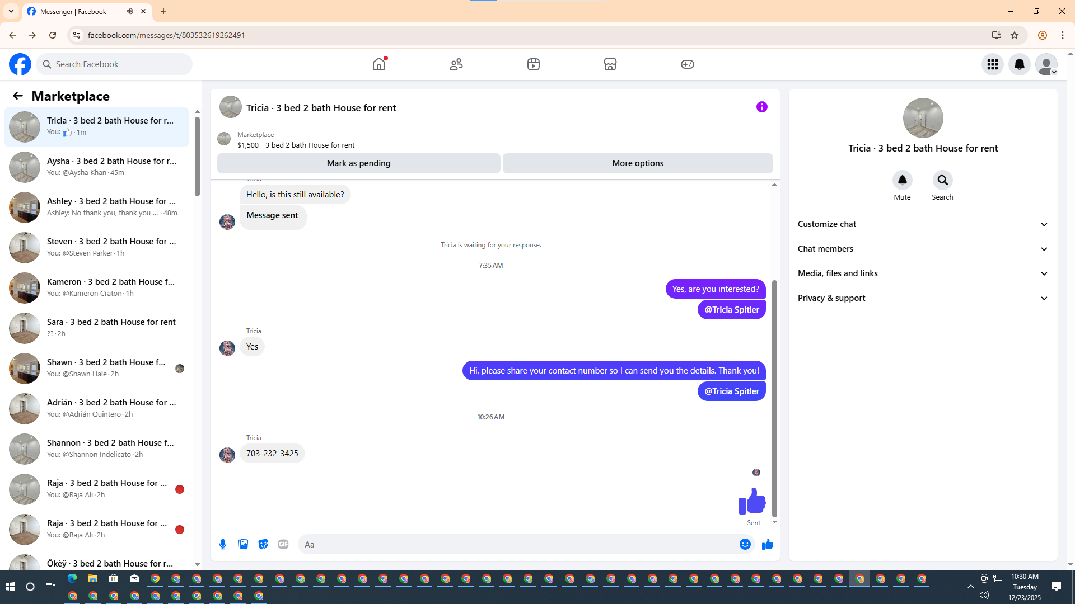This screenshot has width=1075, height=604.
Task: Click More options button
Action: pos(637,163)
